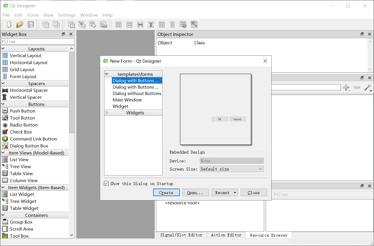The height and width of the screenshot is (246, 374).
Task: Select the Main Window template
Action: (127, 100)
